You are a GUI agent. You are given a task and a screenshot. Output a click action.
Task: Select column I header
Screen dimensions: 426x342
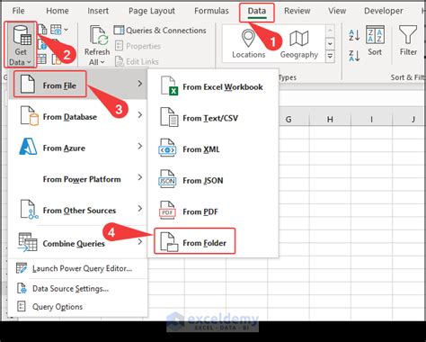coord(371,120)
